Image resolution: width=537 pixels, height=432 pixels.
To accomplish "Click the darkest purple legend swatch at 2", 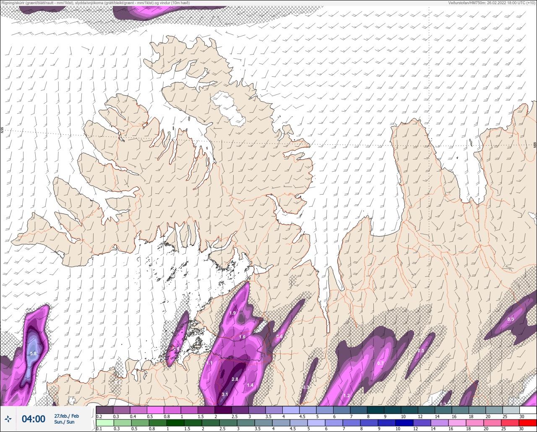I will click(223, 410).
